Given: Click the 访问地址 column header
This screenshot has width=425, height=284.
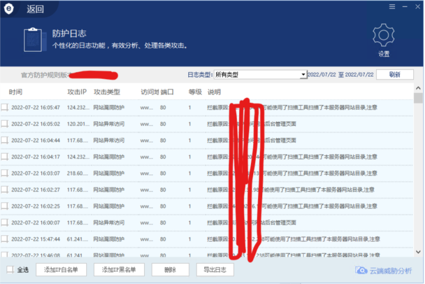Looking at the screenshot, I should 149,92.
